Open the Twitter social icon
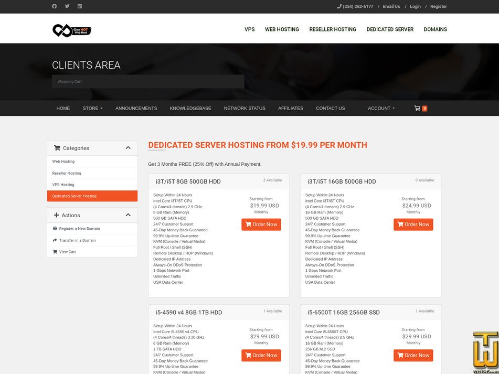This screenshot has height=374, width=499. 67,6
